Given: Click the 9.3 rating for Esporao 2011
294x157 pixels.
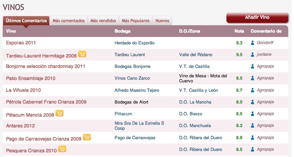Looking at the screenshot, I should [x=239, y=43].
